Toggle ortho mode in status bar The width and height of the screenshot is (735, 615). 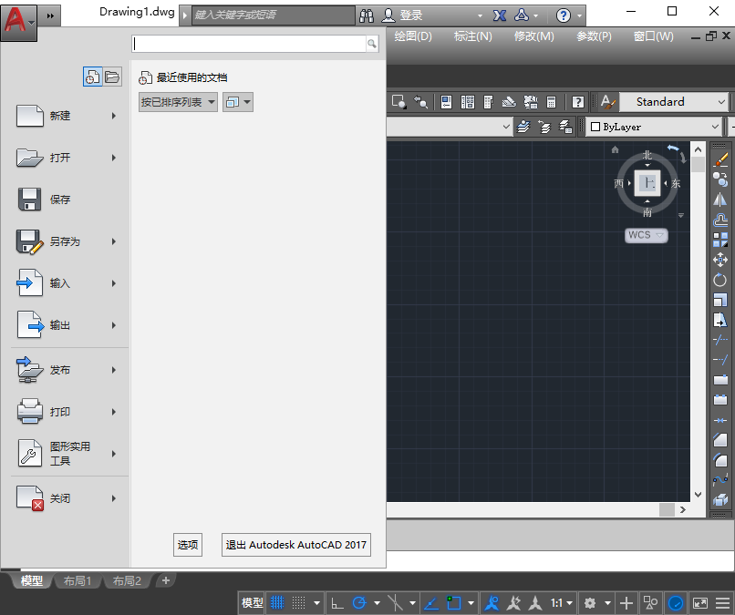336,602
